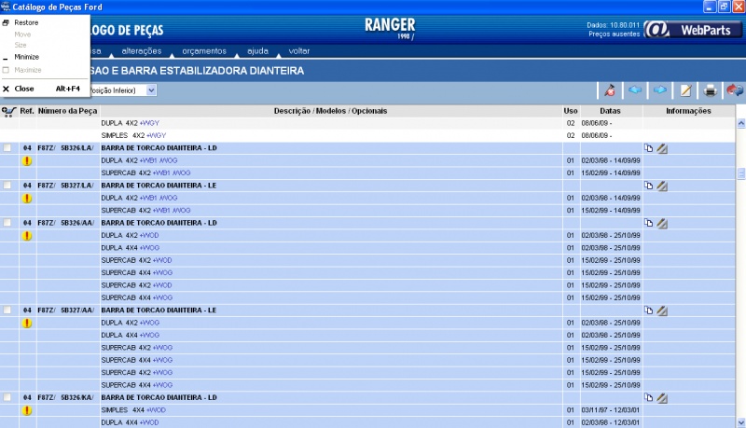Screen dimensions: 746x428
Task: Click the Número da Peça column header
Action: [67, 111]
